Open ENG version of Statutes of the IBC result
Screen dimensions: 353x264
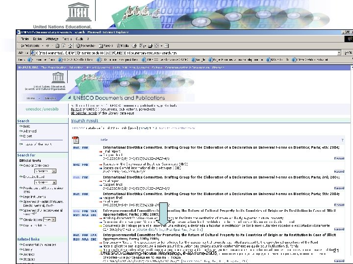76,165
